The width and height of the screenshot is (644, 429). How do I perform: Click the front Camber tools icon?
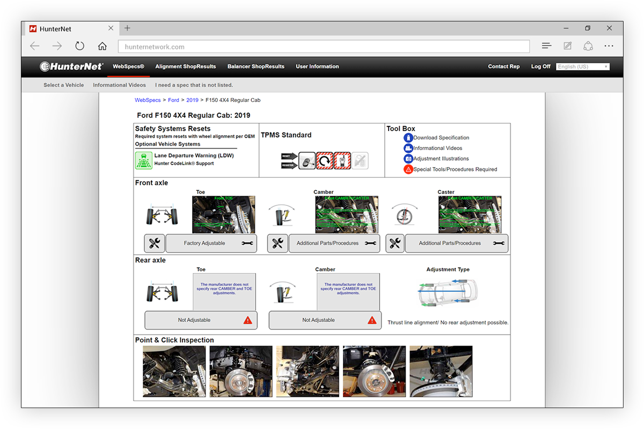click(277, 243)
